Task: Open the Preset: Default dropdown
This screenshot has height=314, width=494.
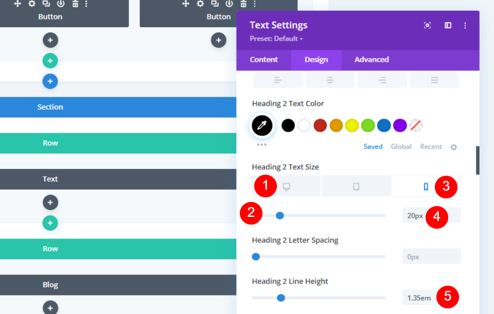Action: tap(276, 39)
